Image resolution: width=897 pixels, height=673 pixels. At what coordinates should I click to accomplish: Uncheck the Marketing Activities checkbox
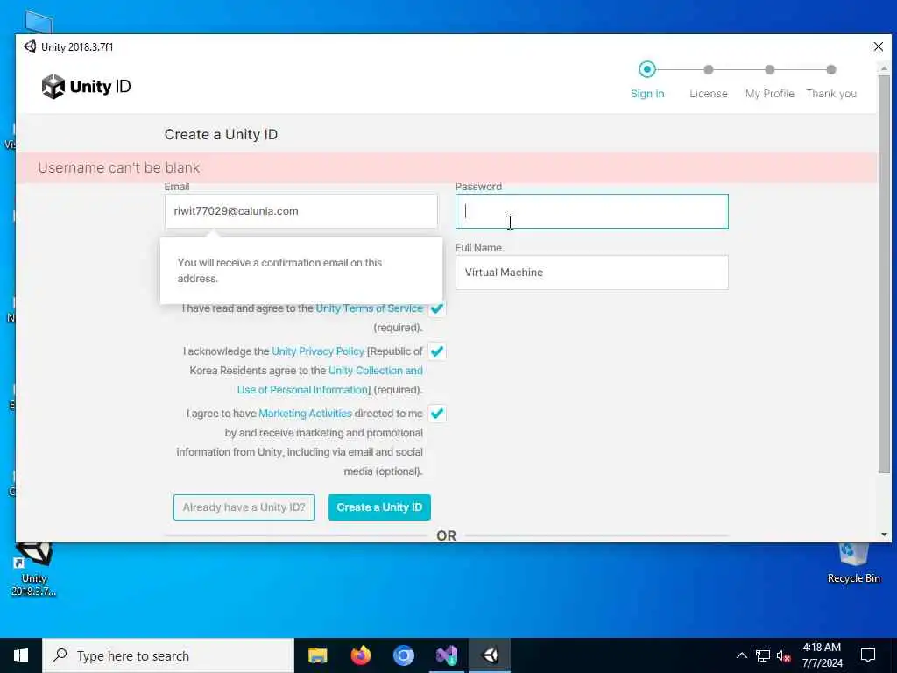(437, 414)
